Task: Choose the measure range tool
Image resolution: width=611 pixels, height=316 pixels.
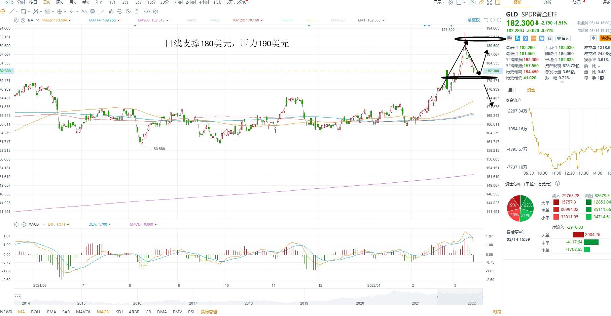Action: (60, 11)
